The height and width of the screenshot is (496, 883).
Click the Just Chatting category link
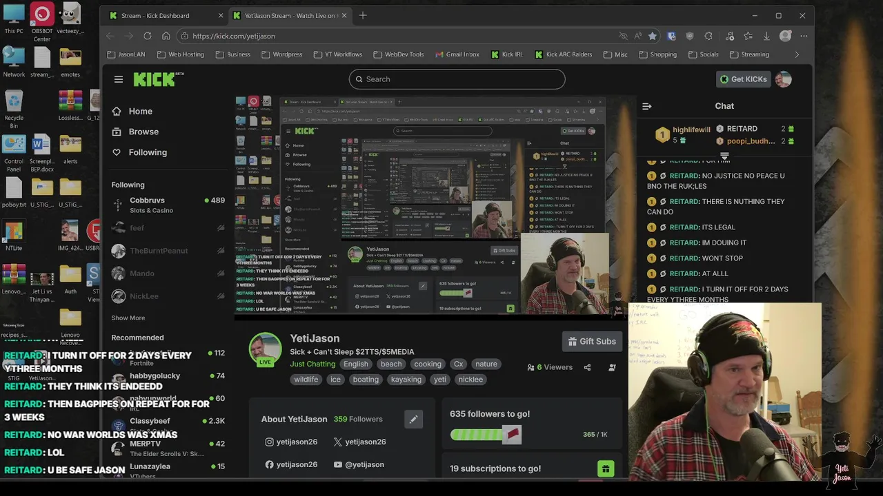click(x=312, y=364)
